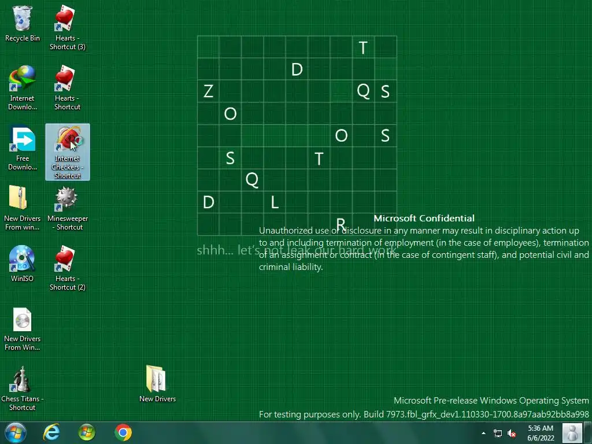The image size is (592, 444).
Task: Open the Windows Start orb
Action: (x=16, y=432)
